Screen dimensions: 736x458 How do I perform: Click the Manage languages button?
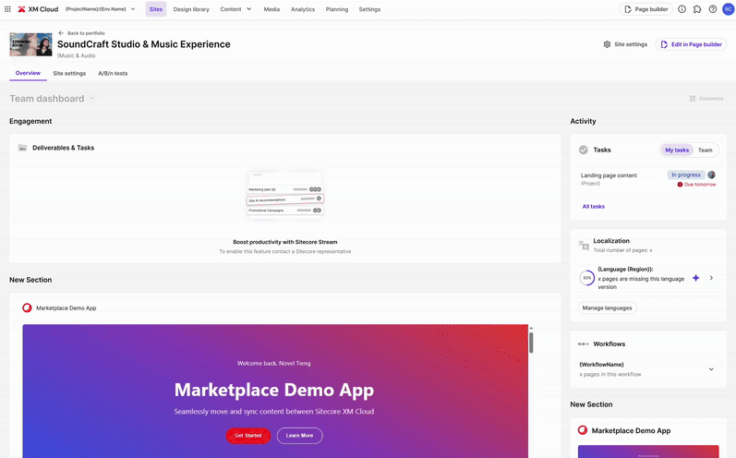(607, 307)
